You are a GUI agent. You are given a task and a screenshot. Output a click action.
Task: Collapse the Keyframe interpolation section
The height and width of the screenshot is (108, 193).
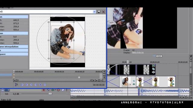click(14, 47)
